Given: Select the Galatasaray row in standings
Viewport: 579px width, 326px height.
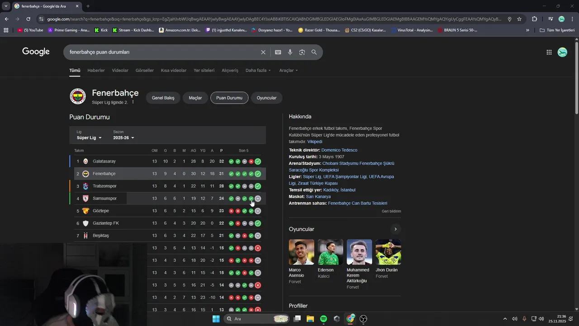Looking at the screenshot, I should [167, 161].
